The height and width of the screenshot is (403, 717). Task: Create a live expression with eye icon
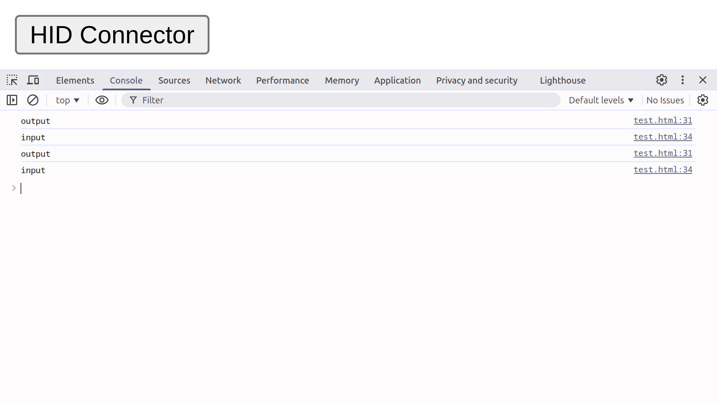(x=102, y=100)
